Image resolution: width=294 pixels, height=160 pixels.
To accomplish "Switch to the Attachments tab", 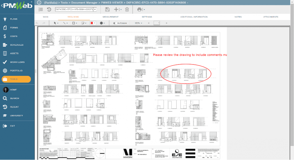I will [270, 17].
